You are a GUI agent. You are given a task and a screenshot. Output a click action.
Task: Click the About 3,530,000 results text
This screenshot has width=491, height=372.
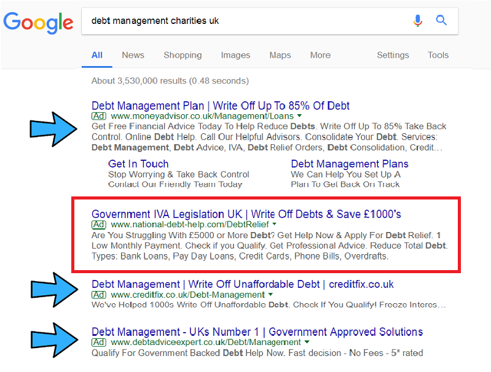(170, 81)
